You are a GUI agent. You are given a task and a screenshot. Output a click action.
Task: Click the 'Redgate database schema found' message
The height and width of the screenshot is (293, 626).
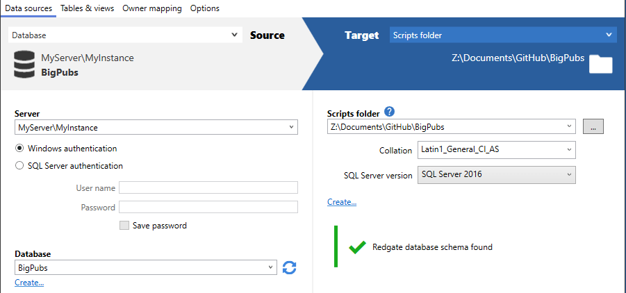pos(432,247)
